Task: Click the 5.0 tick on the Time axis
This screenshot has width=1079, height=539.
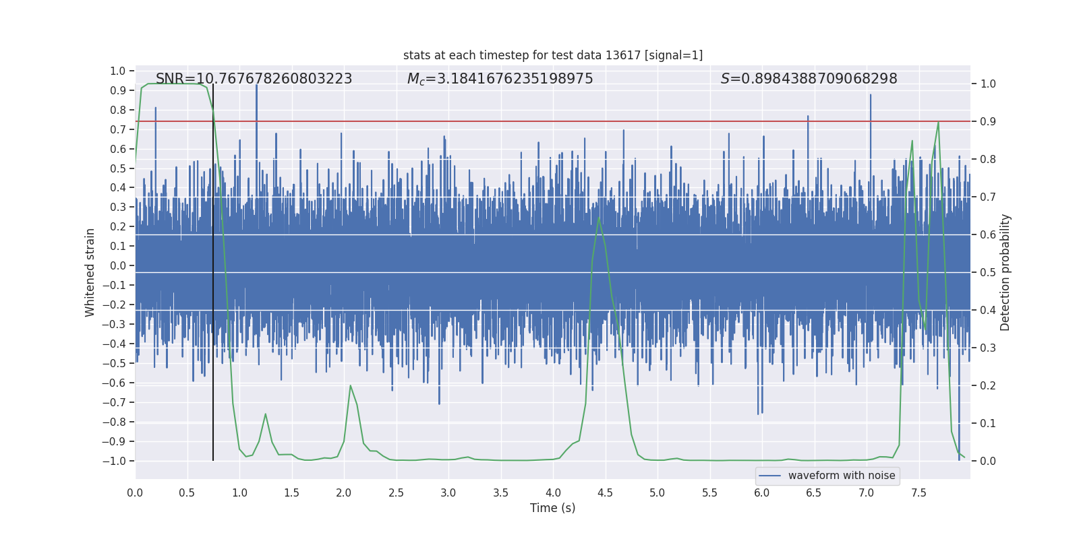Action: [658, 493]
